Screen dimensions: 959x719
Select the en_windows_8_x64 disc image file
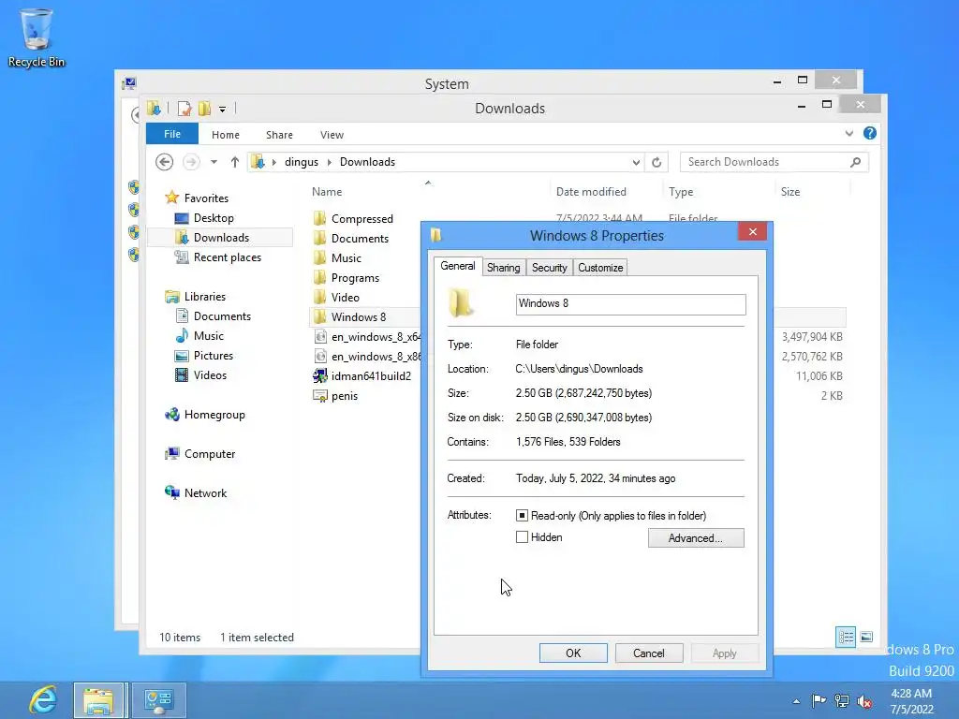375,337
